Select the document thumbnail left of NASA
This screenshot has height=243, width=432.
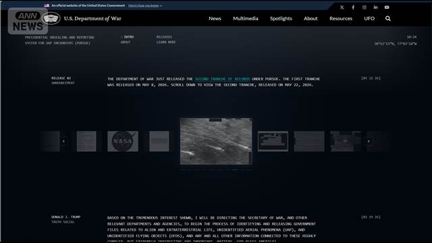click(x=86, y=141)
